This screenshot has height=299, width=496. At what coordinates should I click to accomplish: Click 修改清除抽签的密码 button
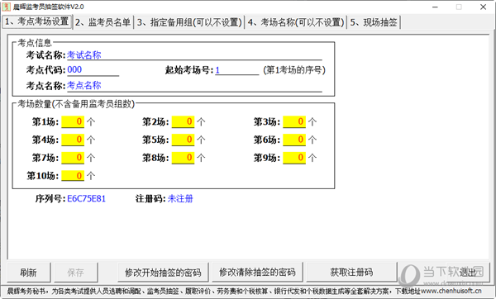coord(257,272)
